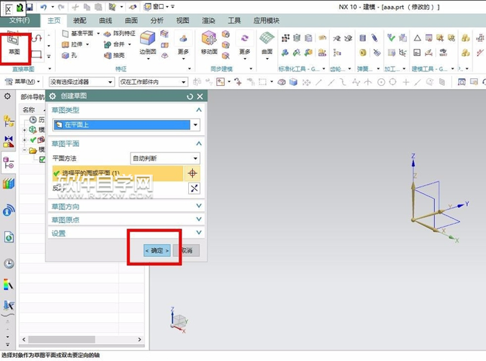Click the Cancel (取消) button

tap(187, 250)
